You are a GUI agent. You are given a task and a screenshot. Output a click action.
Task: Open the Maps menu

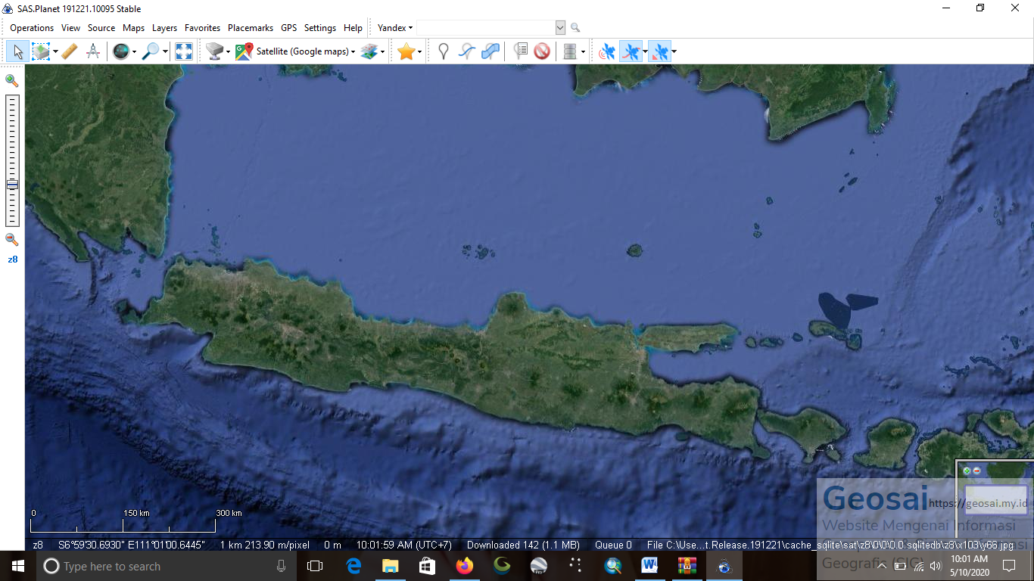[133, 28]
